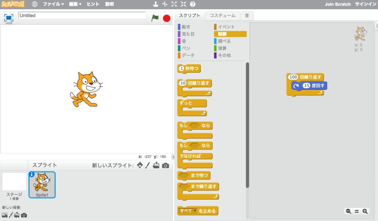Select the shrink sprite tool
Screen dimensions: 378x221
(183, 4)
